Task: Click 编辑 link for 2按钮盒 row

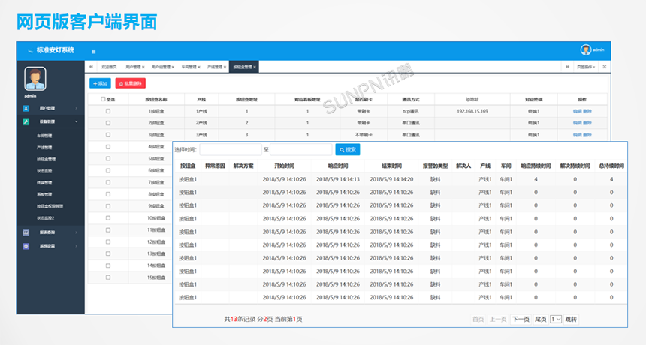Action: (577, 123)
